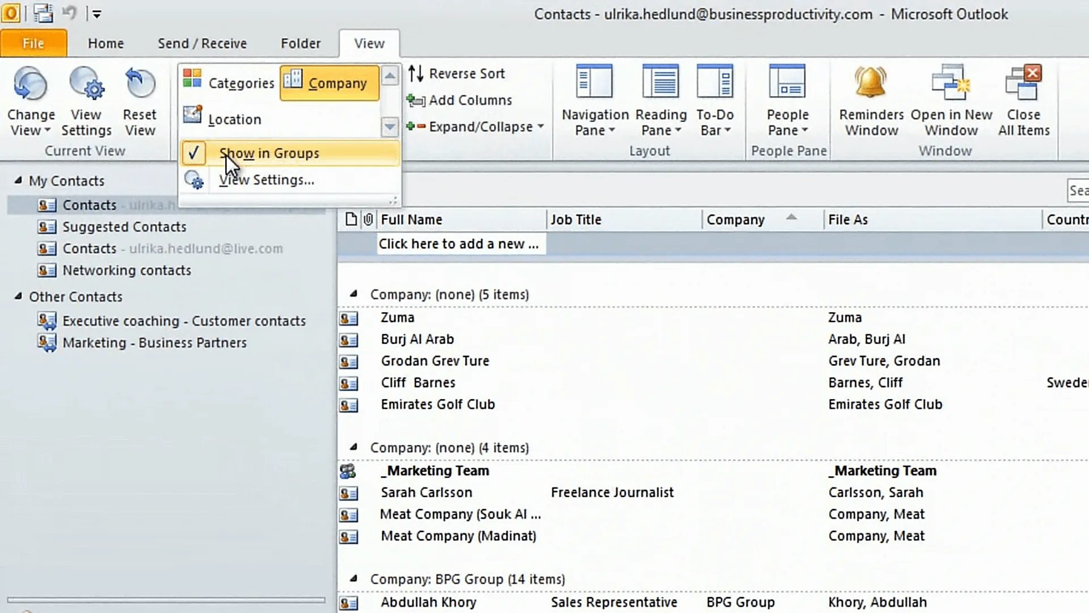Switch to the Home tab
Screen dimensions: 1089x613
(x=105, y=43)
